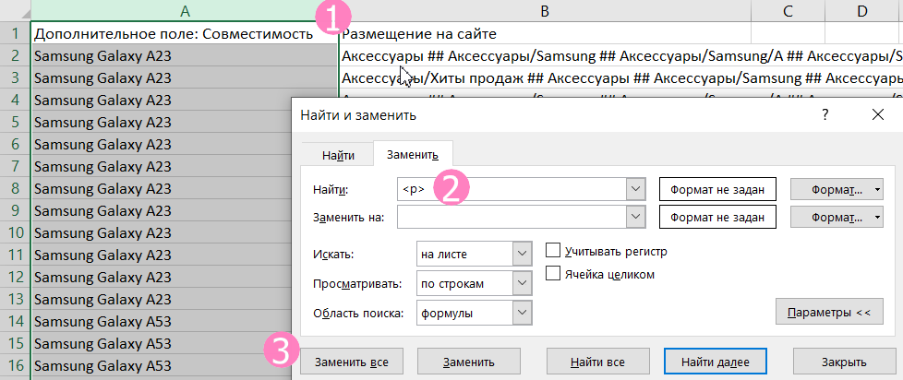Select row 1 header
This screenshot has width=903, height=380.
coord(15,33)
